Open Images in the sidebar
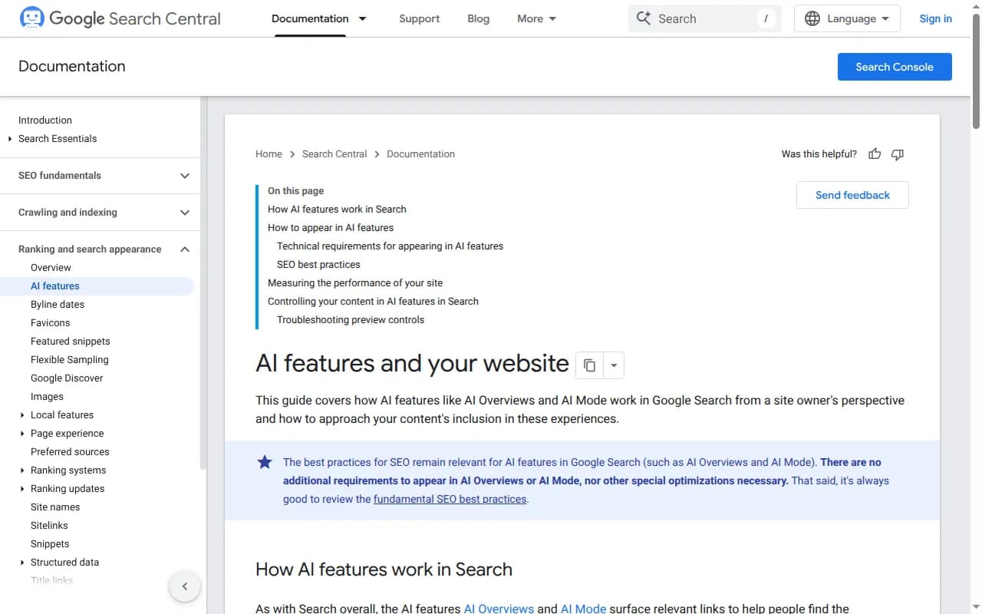Viewport: 982px width, 614px height. point(47,397)
